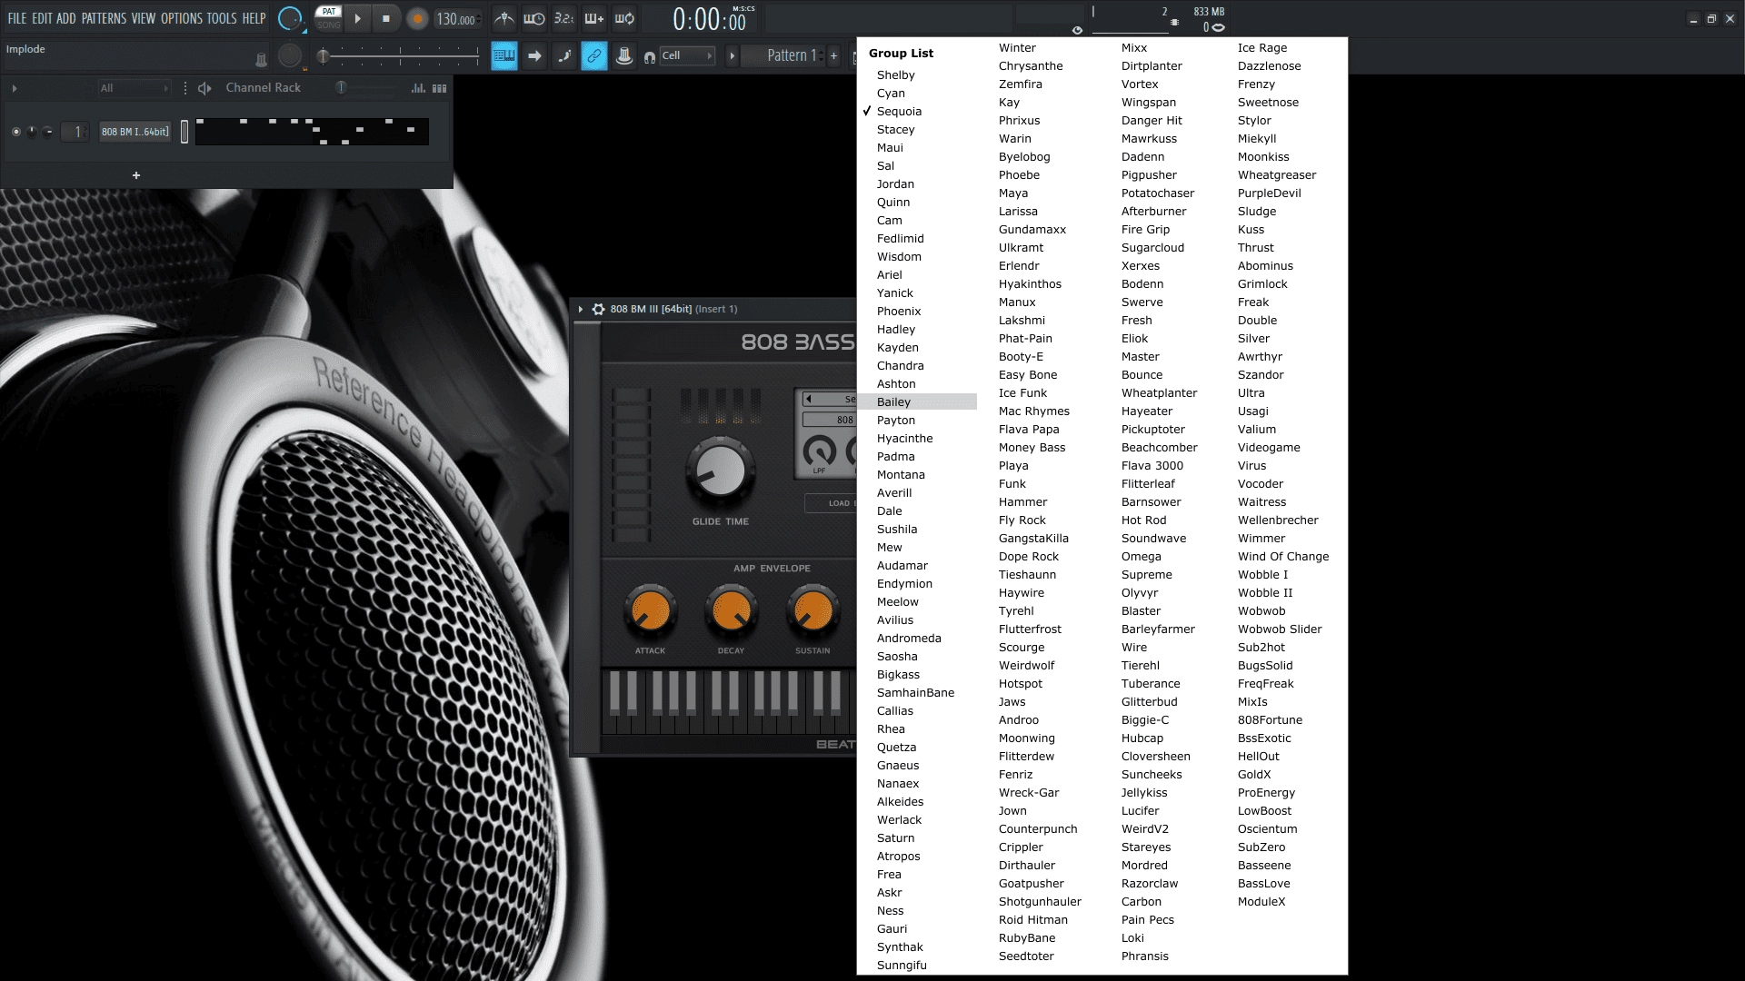Choose the Afterburner preset
The height and width of the screenshot is (981, 1745).
tap(1153, 211)
